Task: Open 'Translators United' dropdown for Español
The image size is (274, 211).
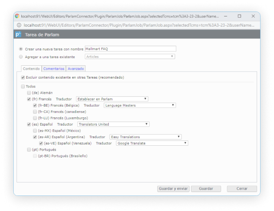Action: [117, 124]
